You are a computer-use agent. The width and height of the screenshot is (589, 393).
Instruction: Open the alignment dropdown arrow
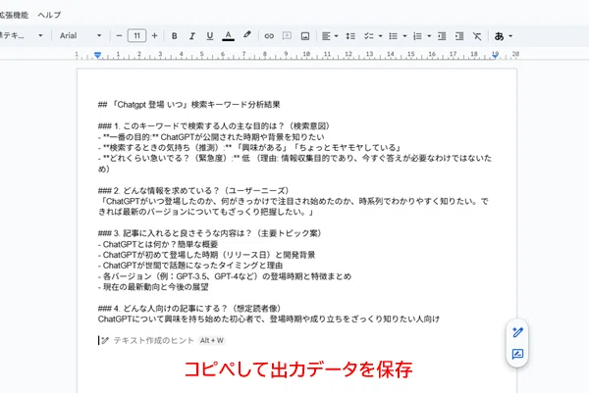336,36
